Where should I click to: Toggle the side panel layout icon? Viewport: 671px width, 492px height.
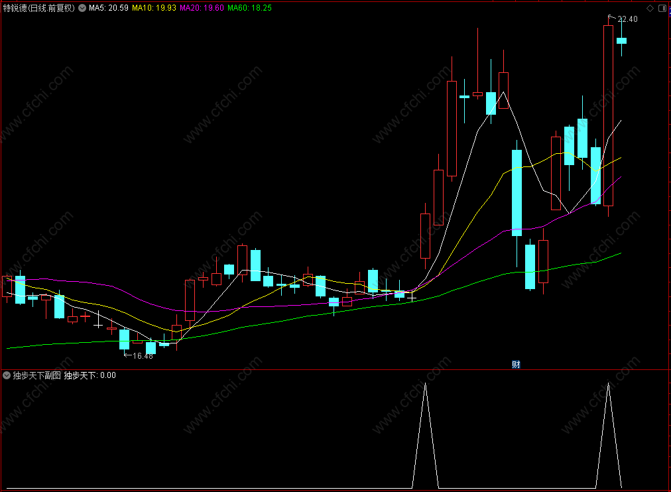pyautogui.click(x=662, y=8)
